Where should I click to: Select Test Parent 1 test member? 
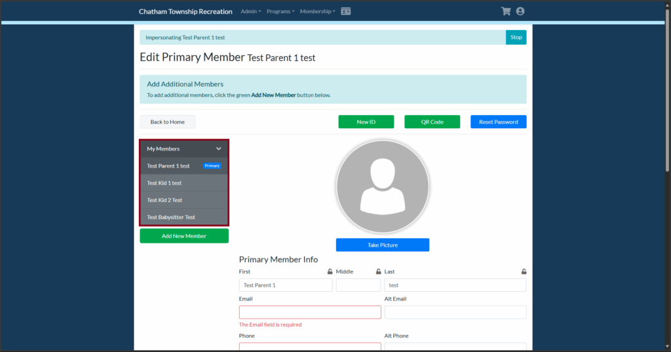pyautogui.click(x=184, y=166)
